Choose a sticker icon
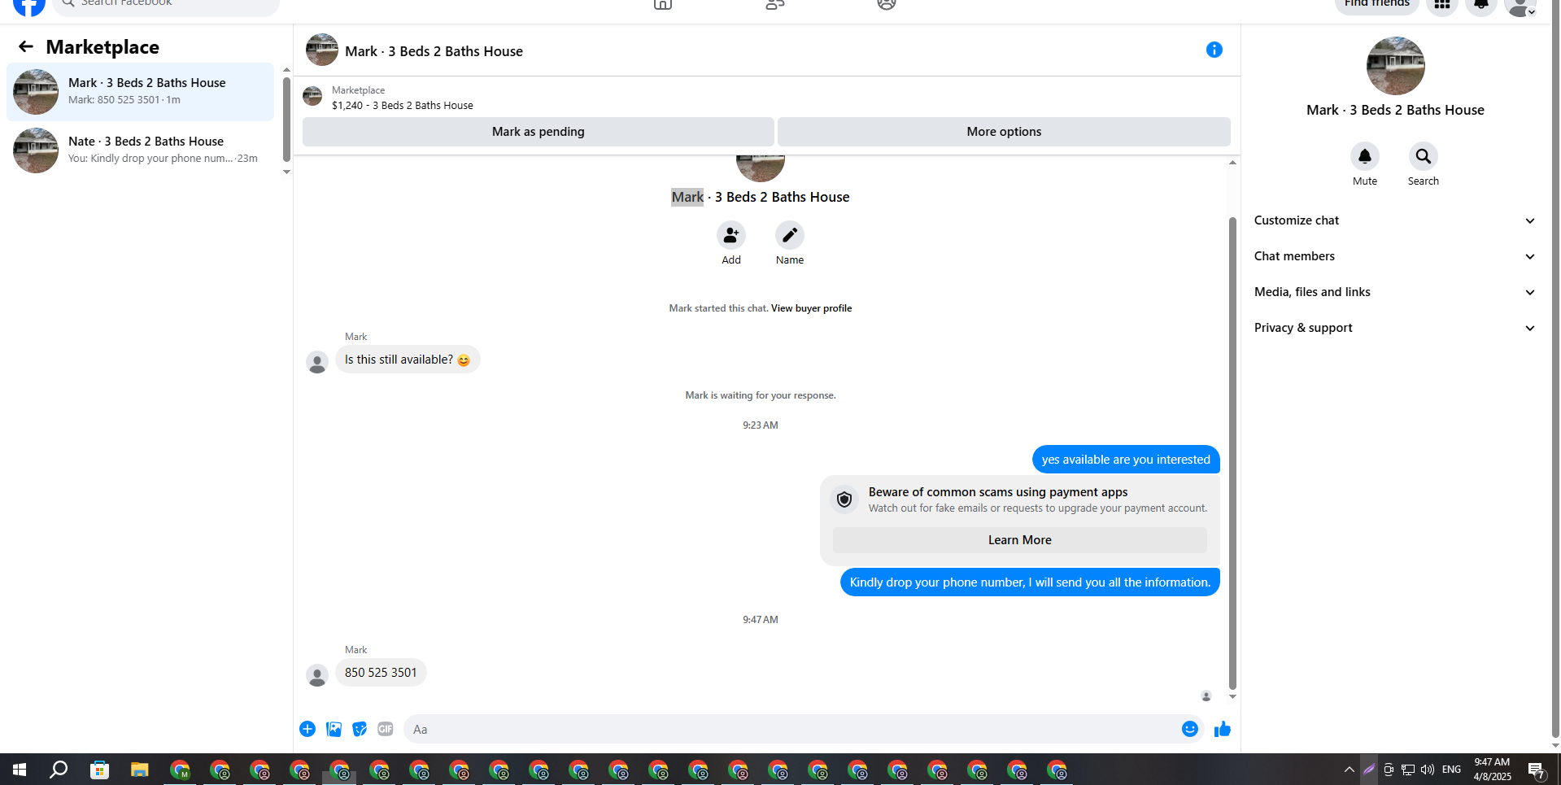 [360, 729]
